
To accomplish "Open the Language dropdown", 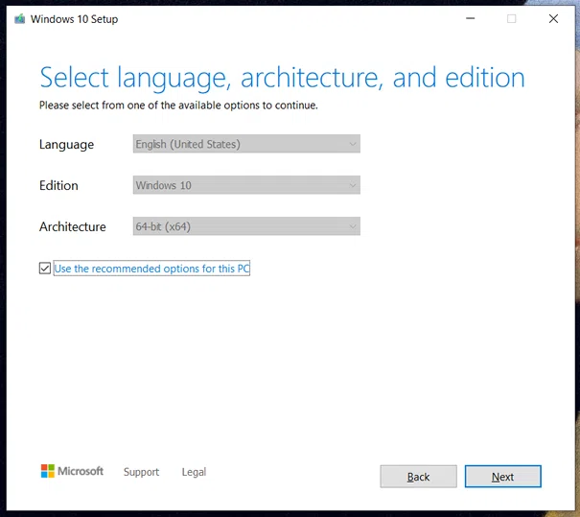I will coord(246,144).
